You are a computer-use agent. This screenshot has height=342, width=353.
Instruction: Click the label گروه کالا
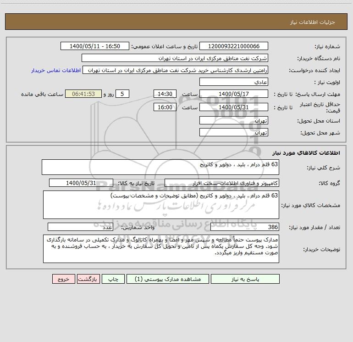pos(329,183)
